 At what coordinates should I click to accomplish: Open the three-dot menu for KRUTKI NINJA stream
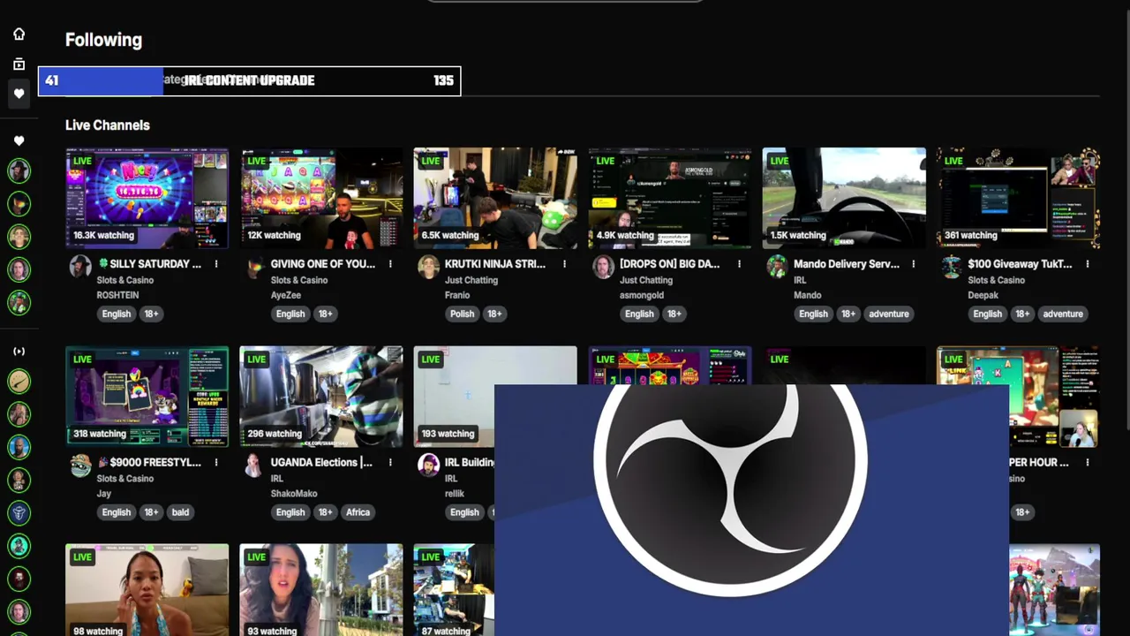pos(564,264)
